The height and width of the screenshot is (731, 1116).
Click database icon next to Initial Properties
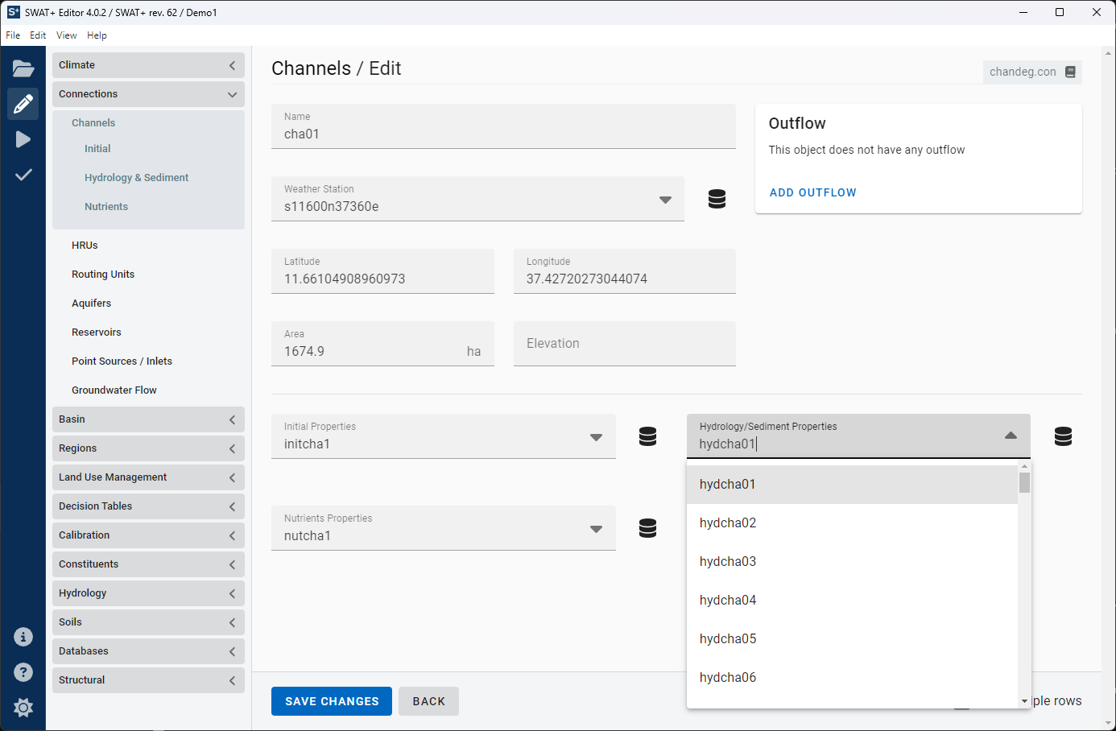coord(647,436)
